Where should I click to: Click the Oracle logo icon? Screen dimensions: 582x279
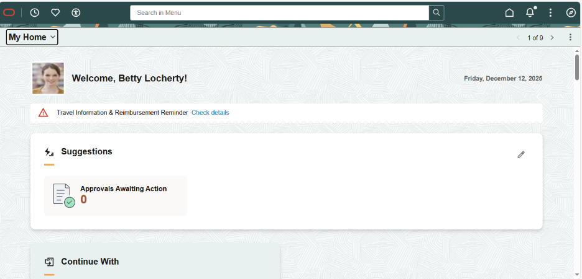coord(9,12)
